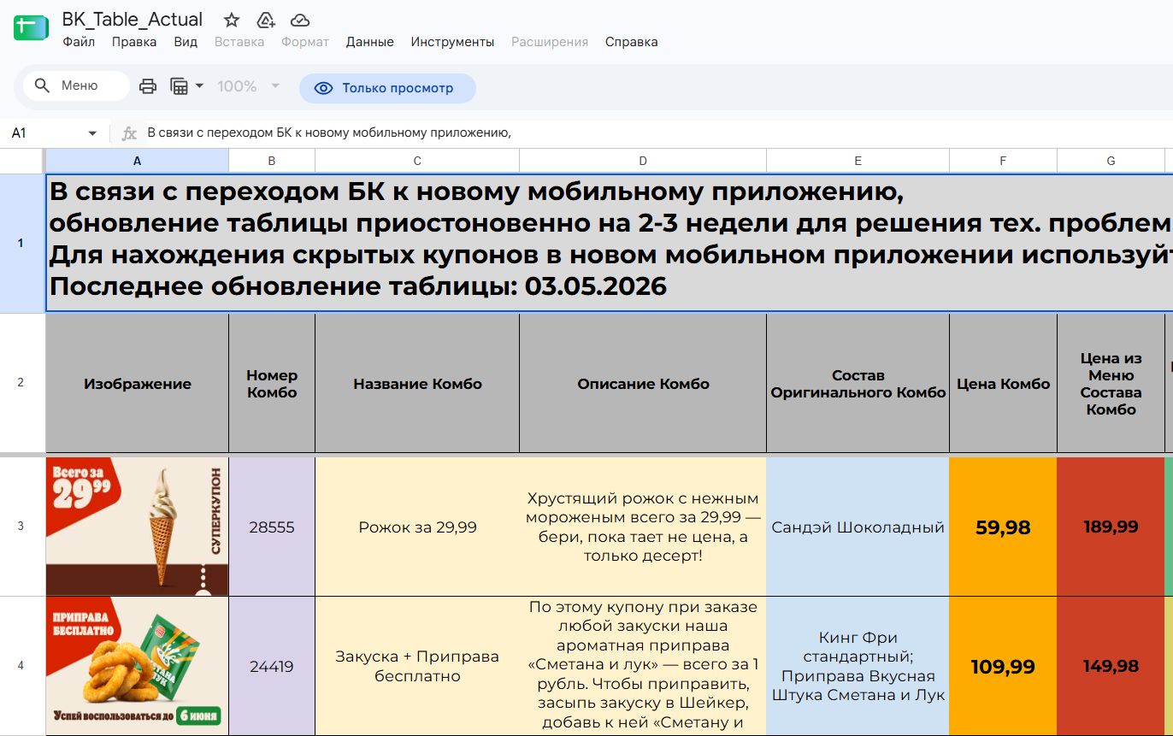Click combo number 28555 cell

click(x=272, y=527)
